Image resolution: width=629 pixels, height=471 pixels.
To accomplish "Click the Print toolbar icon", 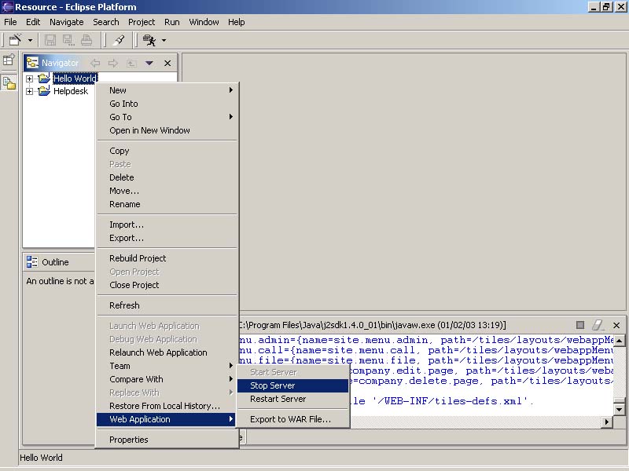I will click(86, 40).
